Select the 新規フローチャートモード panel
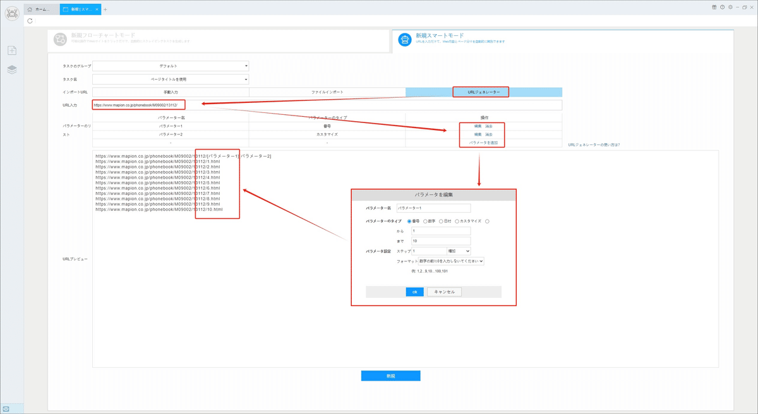This screenshot has width=758, height=414. pyautogui.click(x=218, y=40)
